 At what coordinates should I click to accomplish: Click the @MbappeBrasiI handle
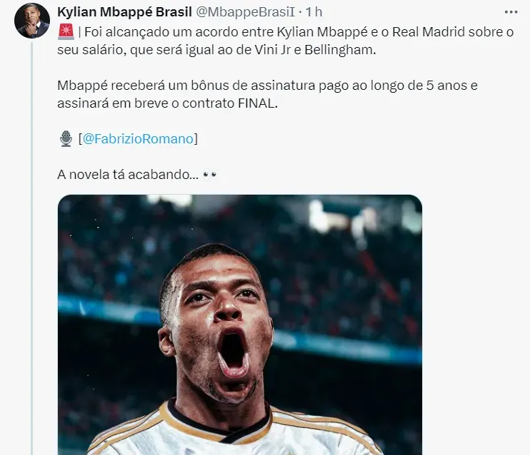click(x=246, y=12)
